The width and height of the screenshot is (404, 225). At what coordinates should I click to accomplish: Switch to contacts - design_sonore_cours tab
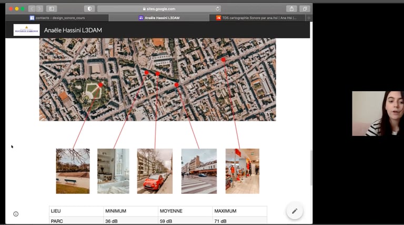coord(57,18)
